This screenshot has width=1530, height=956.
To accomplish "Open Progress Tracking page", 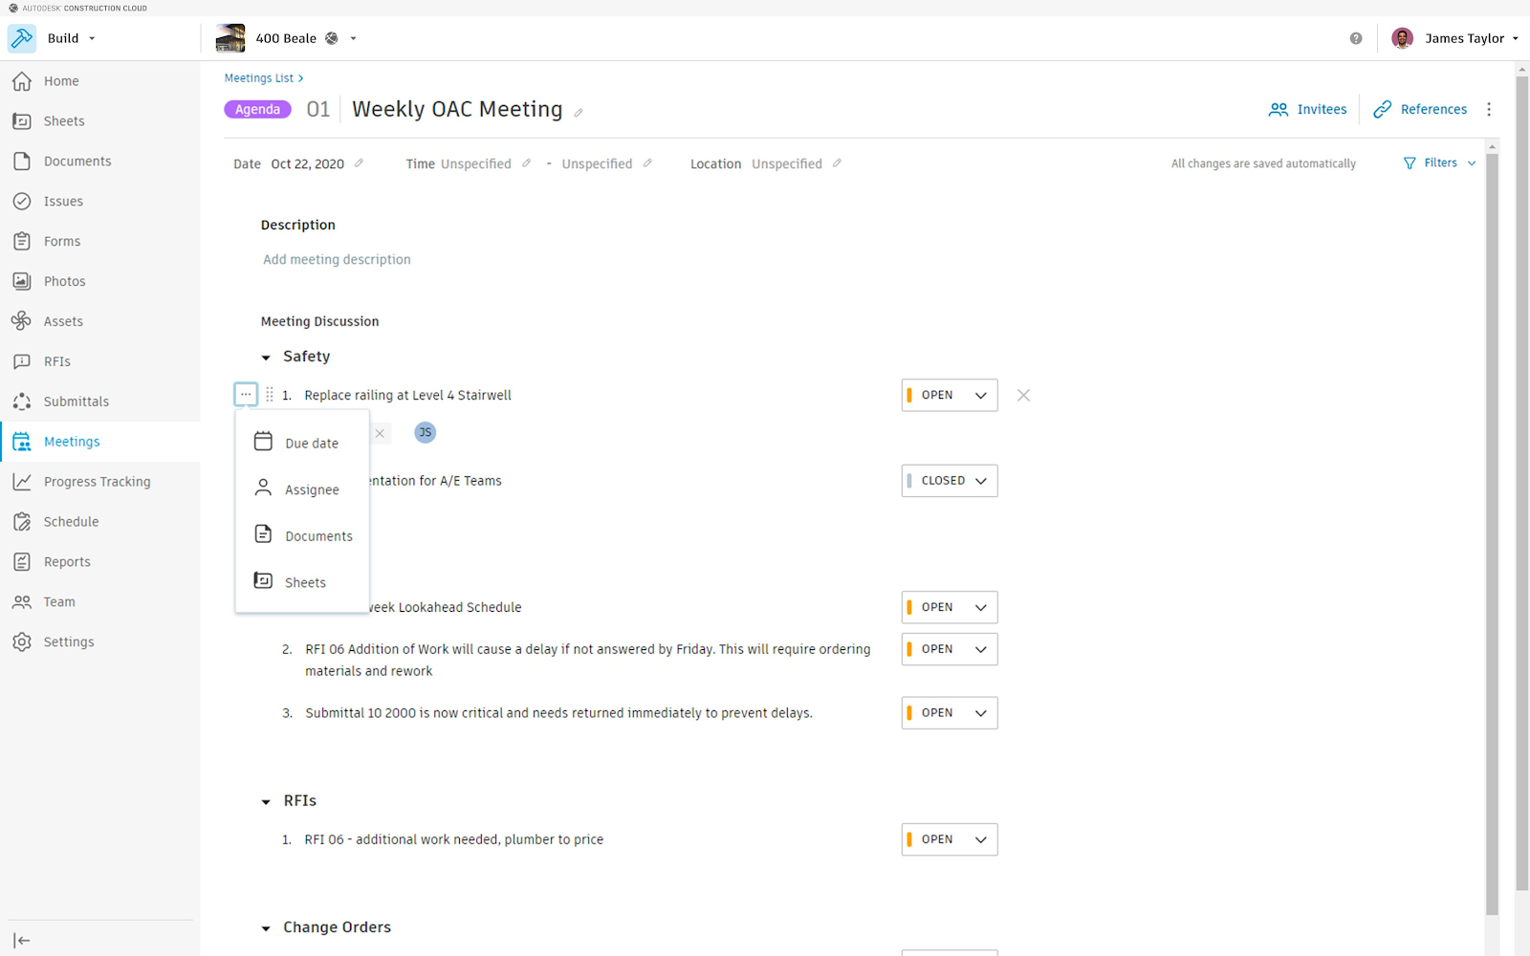I will point(97,482).
